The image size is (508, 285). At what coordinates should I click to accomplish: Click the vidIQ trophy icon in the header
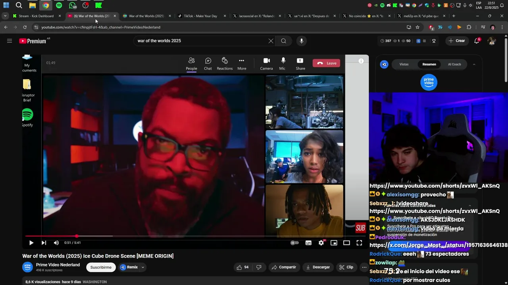click(x=434, y=41)
